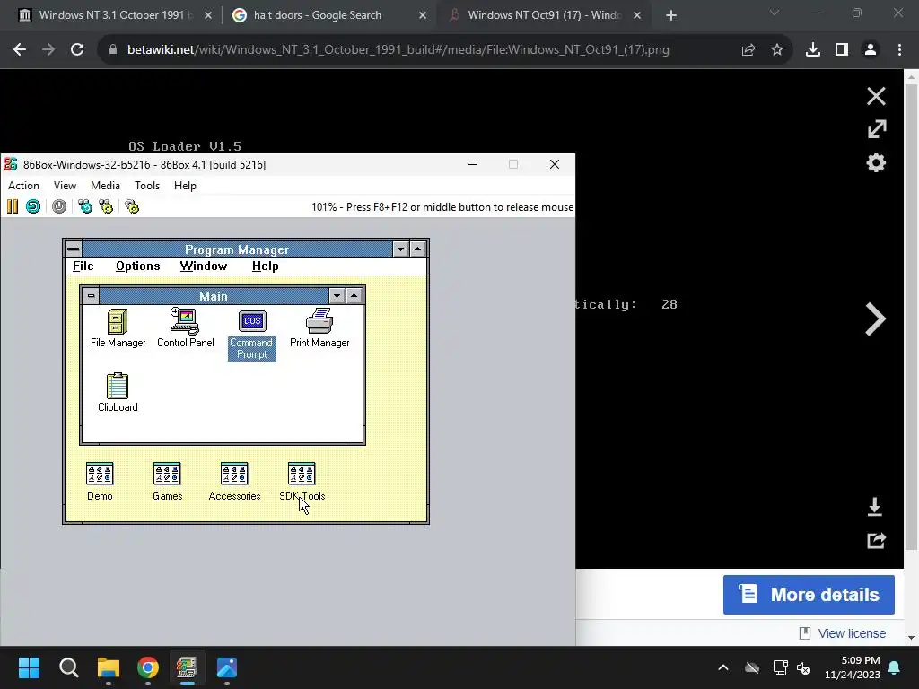Image resolution: width=919 pixels, height=689 pixels.
Task: Open Windows Start menu
Action: 29,667
